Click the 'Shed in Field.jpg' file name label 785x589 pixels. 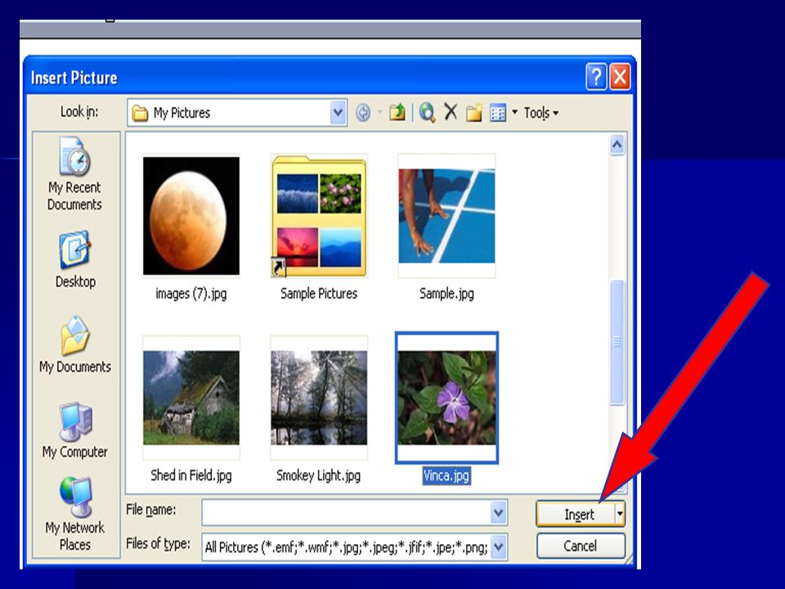[x=191, y=475]
